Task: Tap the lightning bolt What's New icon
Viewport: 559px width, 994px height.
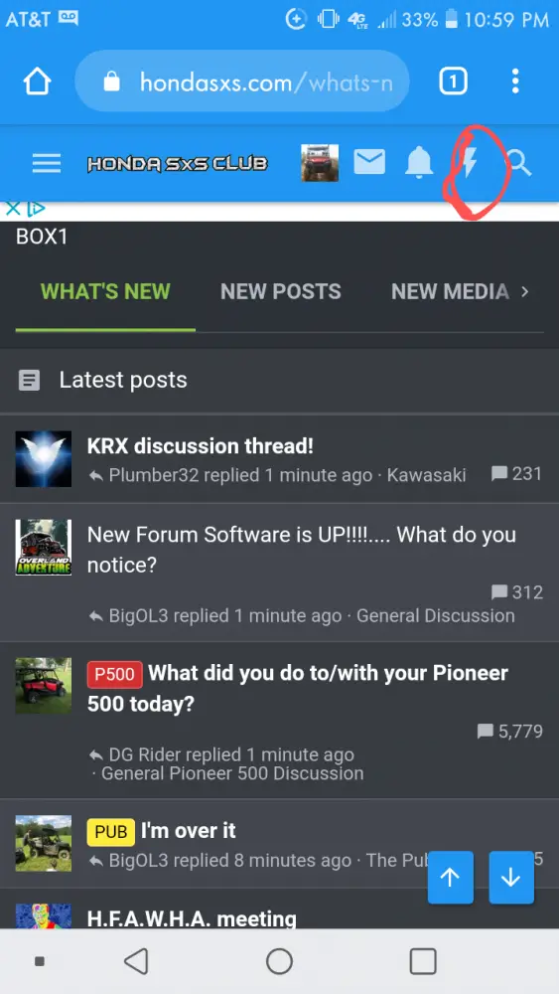Action: [469, 162]
